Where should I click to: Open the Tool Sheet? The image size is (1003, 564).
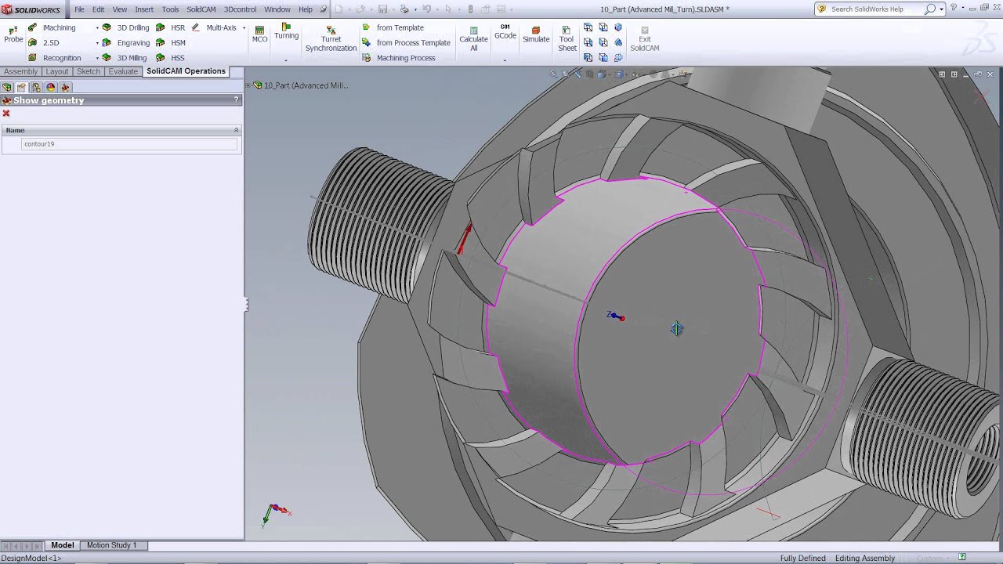point(567,38)
